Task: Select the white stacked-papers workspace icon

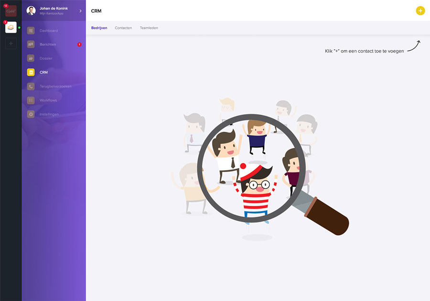Action: tap(11, 27)
